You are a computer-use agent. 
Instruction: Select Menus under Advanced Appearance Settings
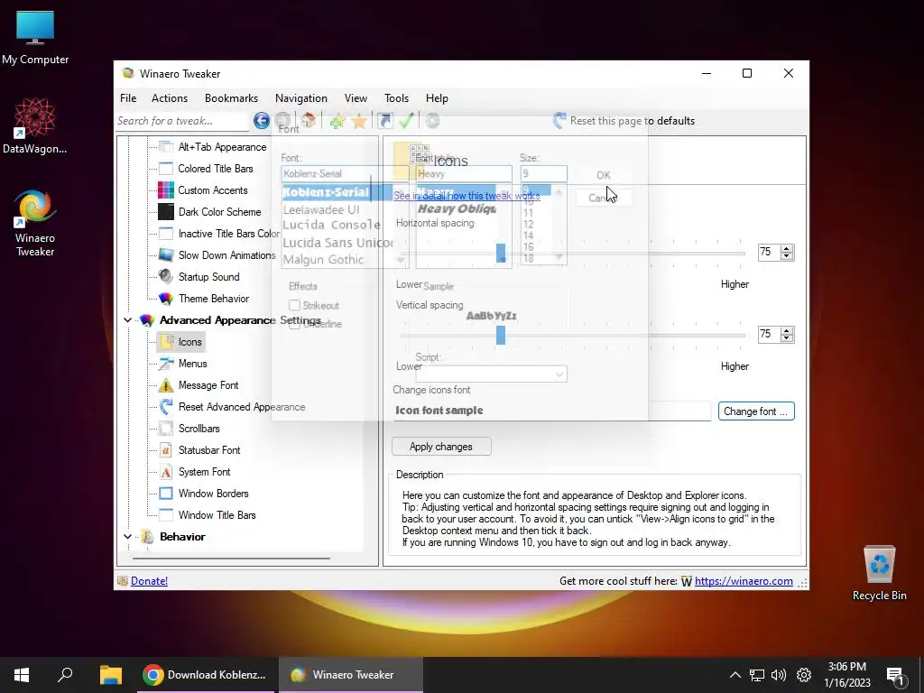(x=193, y=364)
